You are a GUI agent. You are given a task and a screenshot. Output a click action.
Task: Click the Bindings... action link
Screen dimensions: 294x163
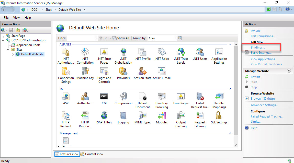coord(258,48)
